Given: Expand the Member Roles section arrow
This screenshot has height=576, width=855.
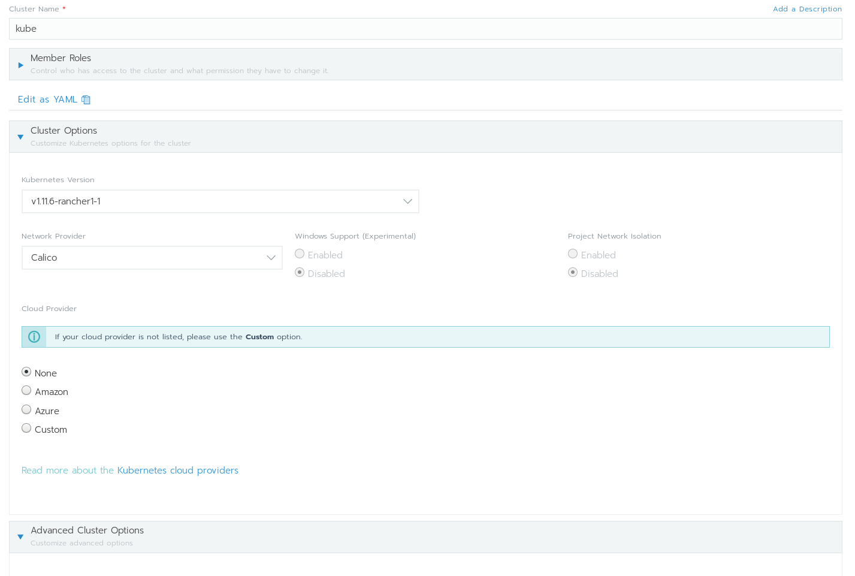Looking at the screenshot, I should pyautogui.click(x=20, y=65).
